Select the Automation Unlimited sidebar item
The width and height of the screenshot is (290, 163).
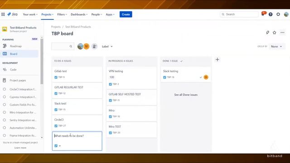(x=20, y=128)
